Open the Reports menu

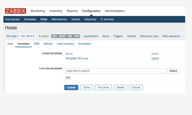coord(72,11)
